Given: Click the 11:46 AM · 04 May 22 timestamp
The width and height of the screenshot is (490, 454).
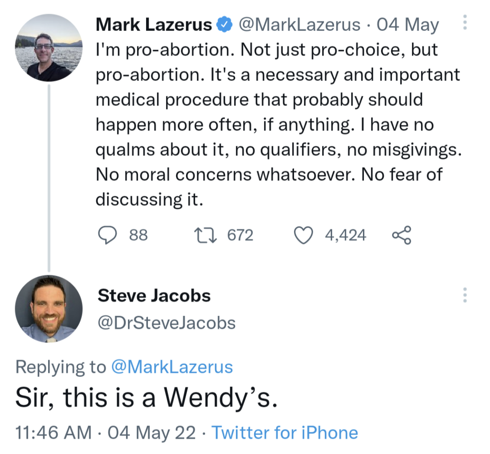Looking at the screenshot, I should (105, 433).
